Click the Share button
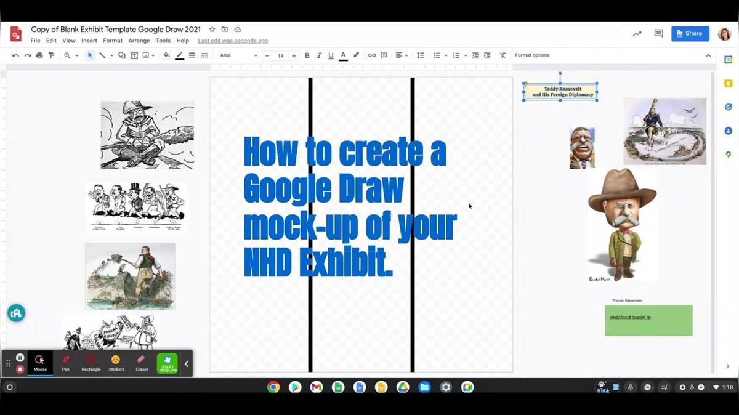 click(690, 33)
